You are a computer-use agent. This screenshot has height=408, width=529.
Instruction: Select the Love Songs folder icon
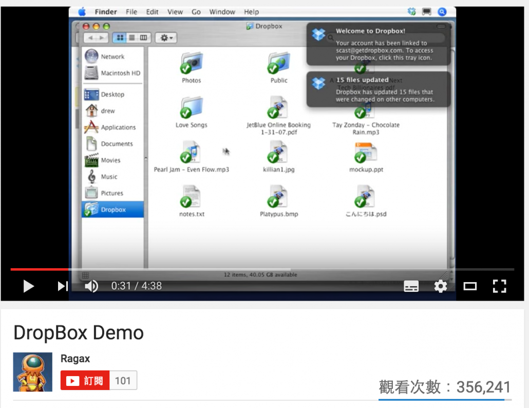(x=191, y=108)
